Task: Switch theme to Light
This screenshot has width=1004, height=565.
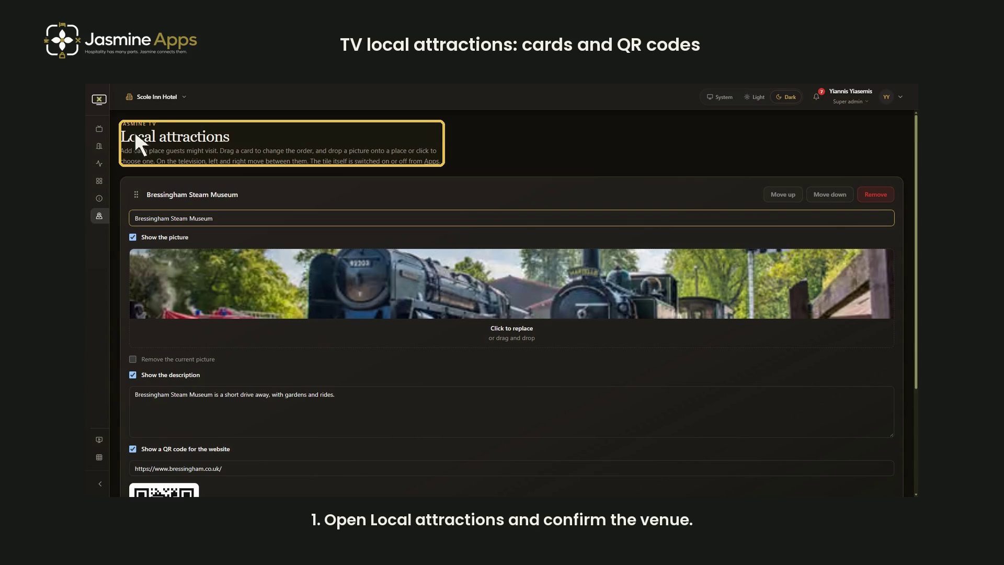Action: [754, 97]
